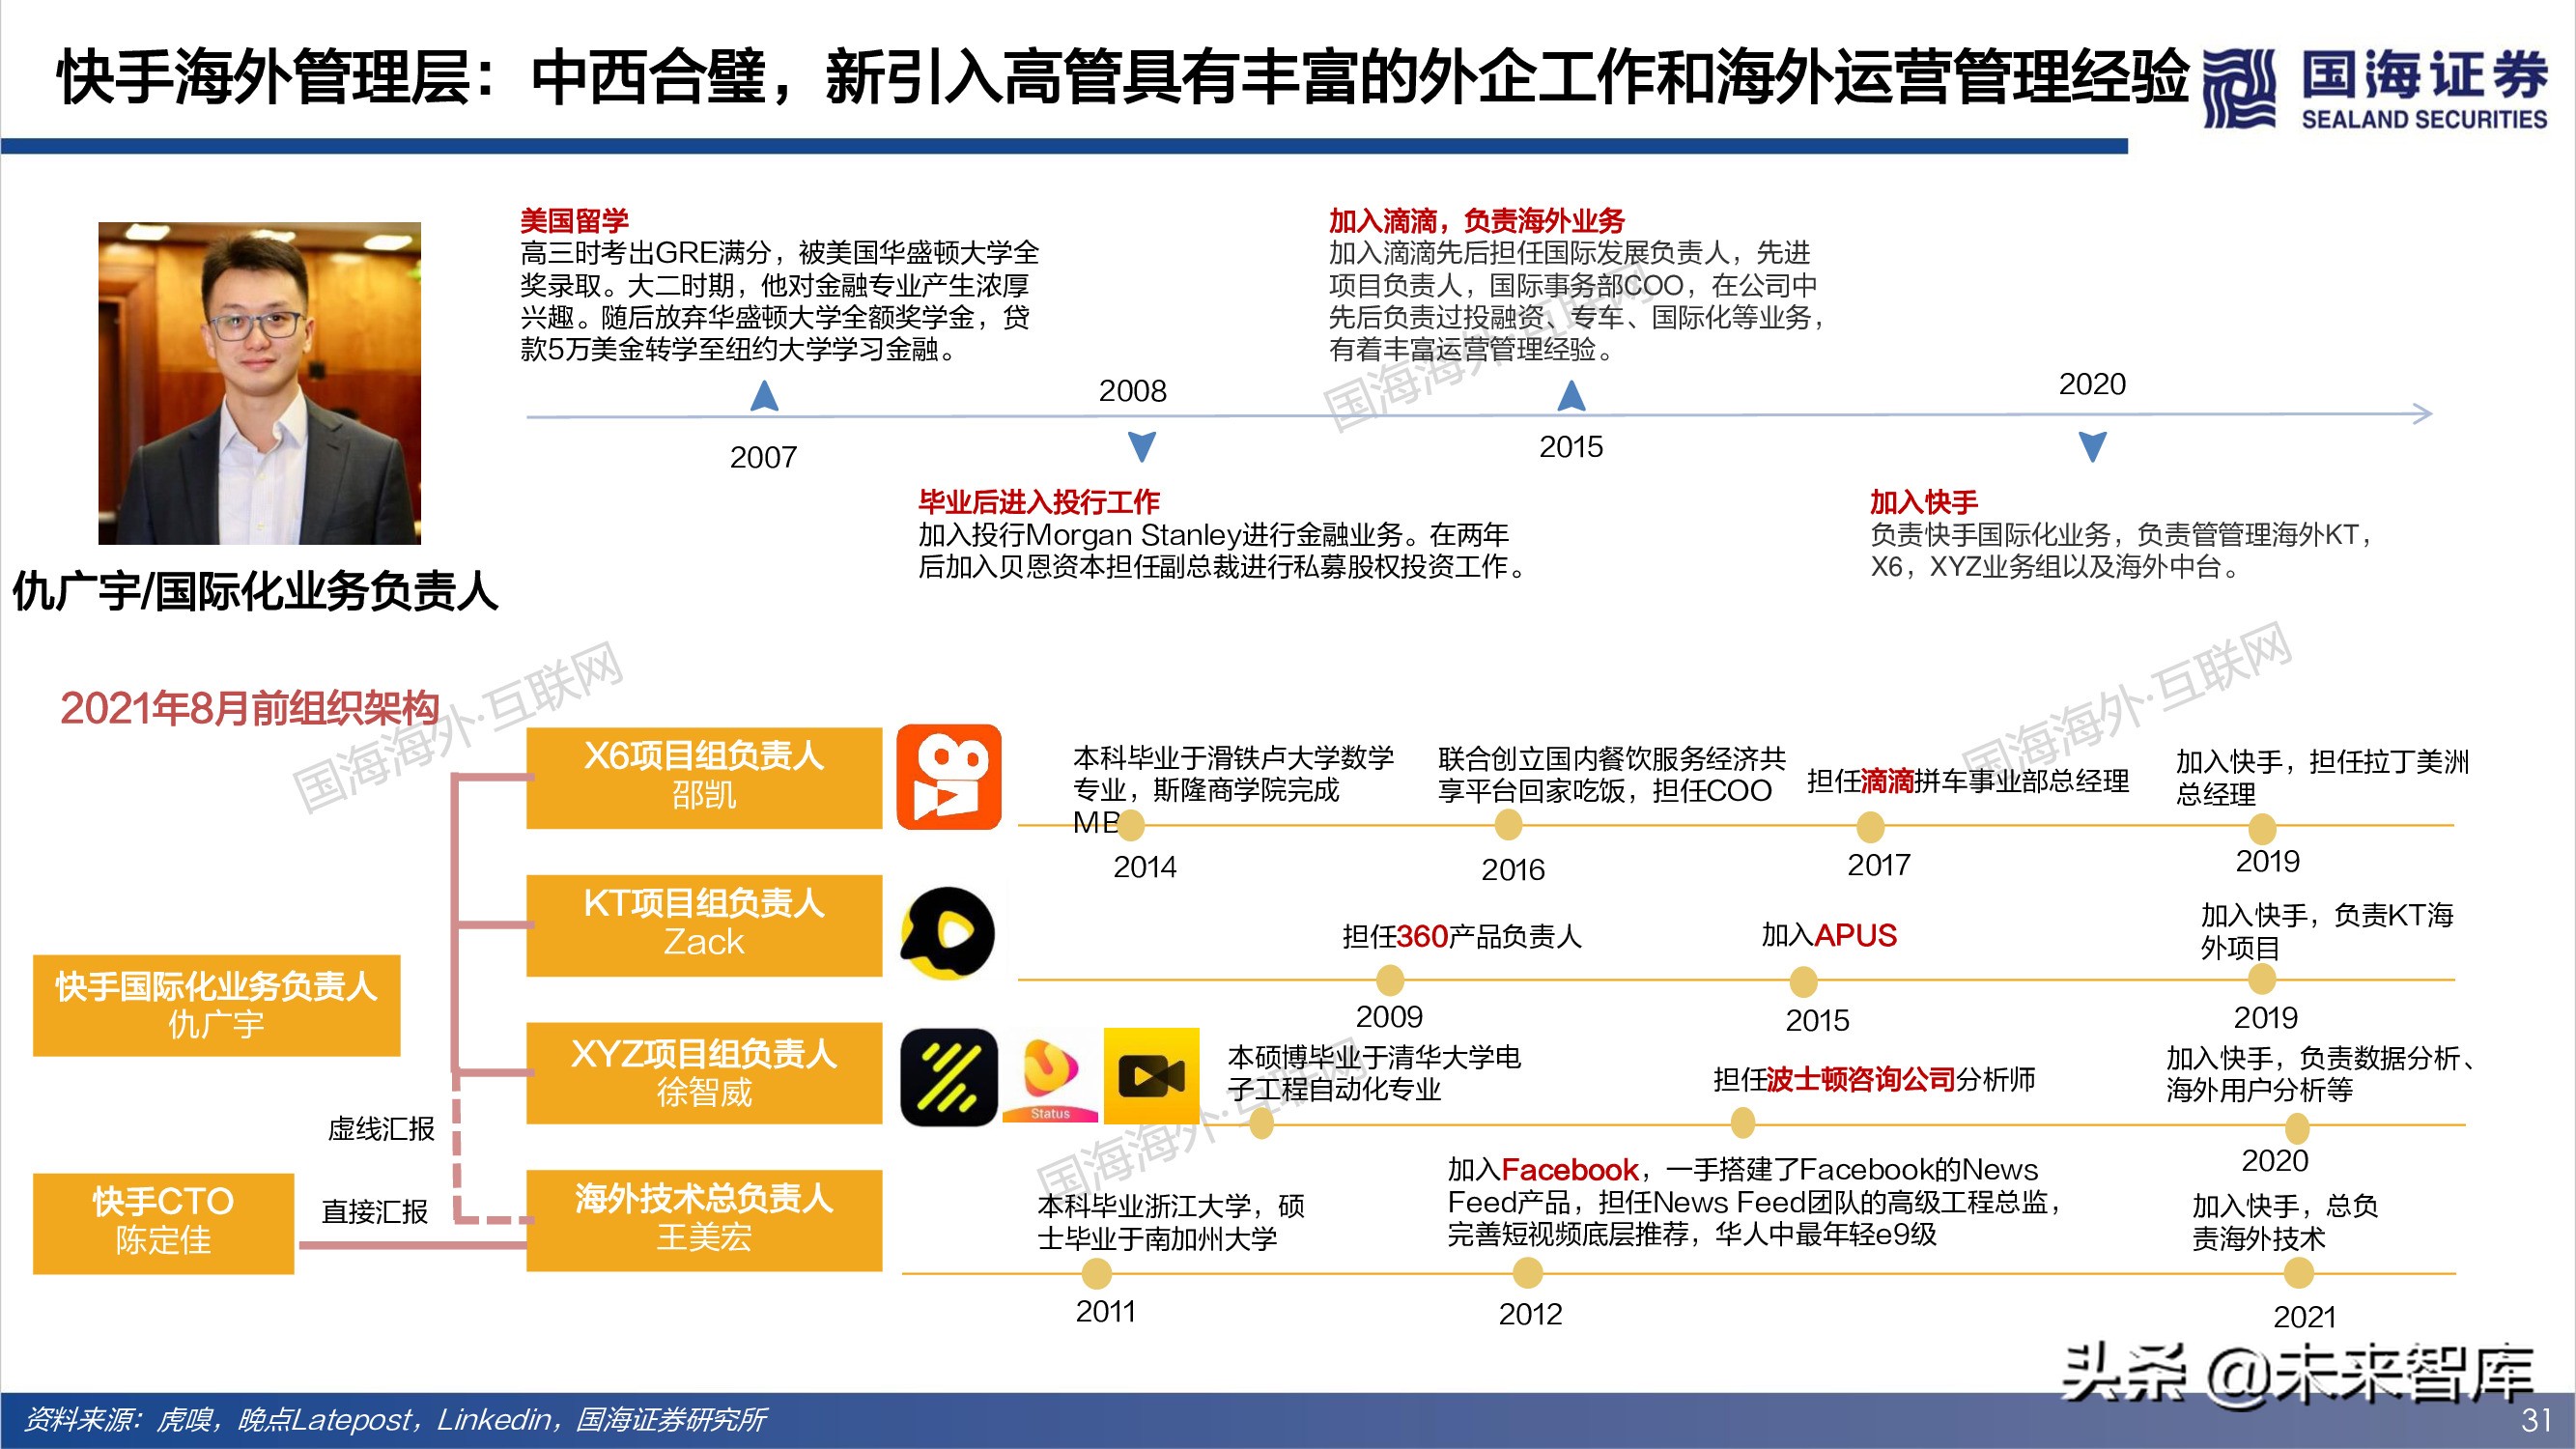Click the text 本科毕业浙江大学
Screen dimensions: 2576x1449
tap(1171, 1222)
